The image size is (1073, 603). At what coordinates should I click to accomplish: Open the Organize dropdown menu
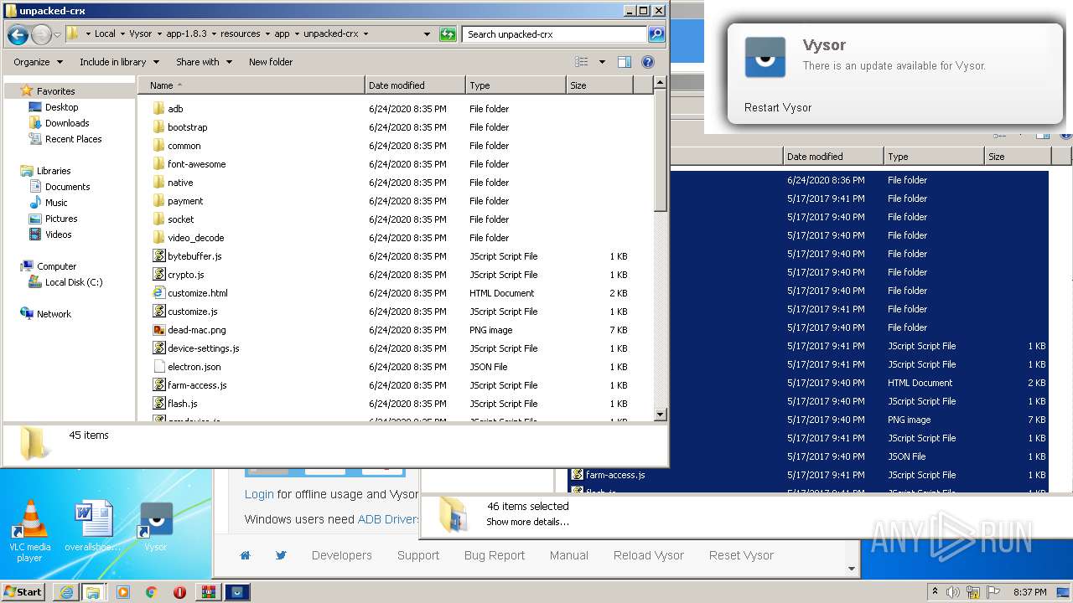click(x=38, y=62)
